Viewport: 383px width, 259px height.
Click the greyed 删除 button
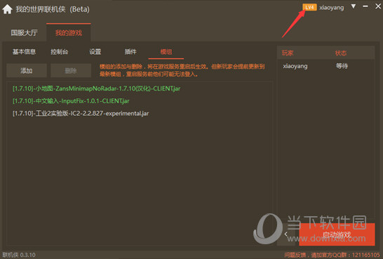tap(71, 71)
